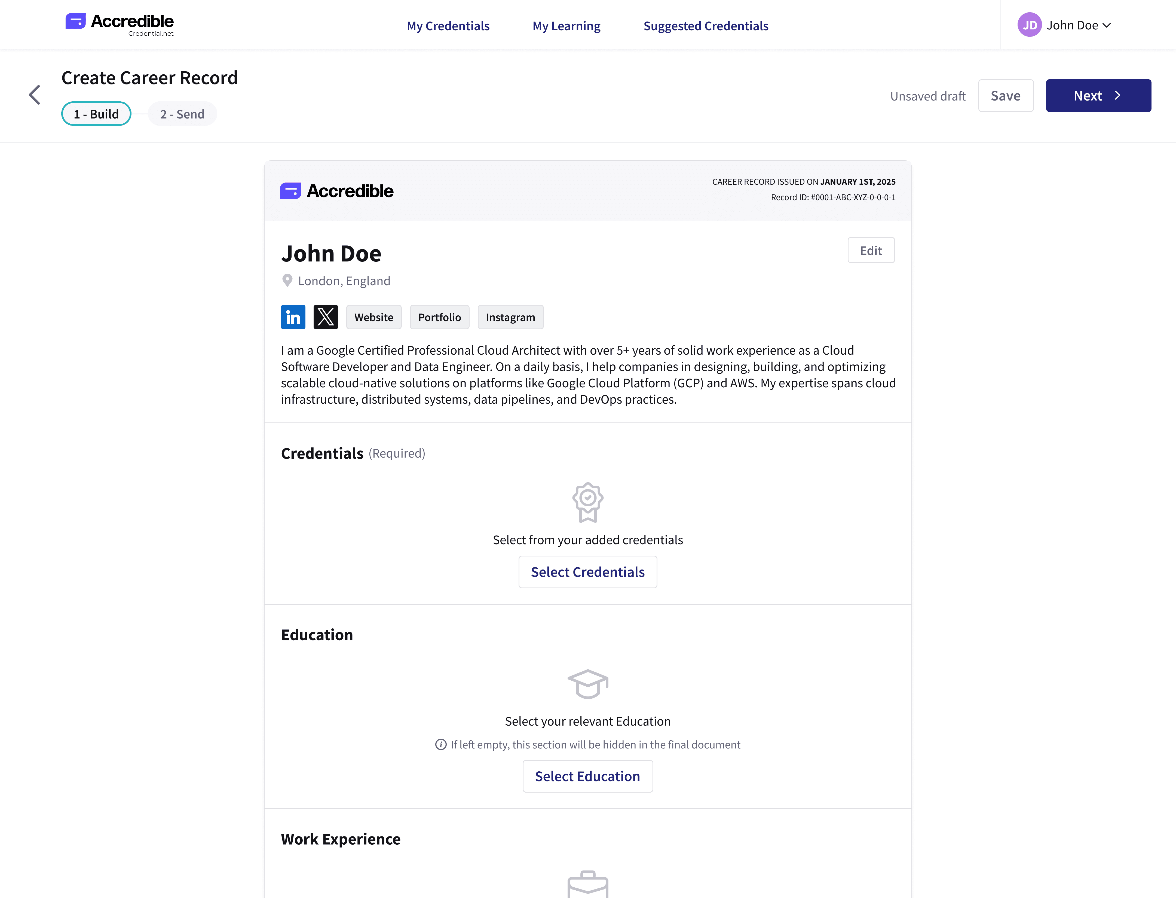This screenshot has width=1176, height=898.
Task: Click the briefcase work experience icon
Action: 588,885
